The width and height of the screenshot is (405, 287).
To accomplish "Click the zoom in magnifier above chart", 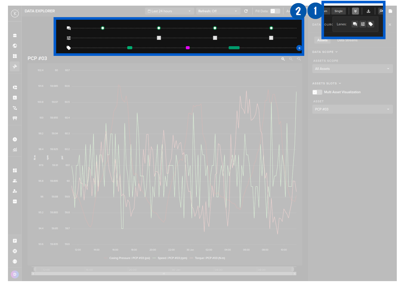I will pos(283,59).
